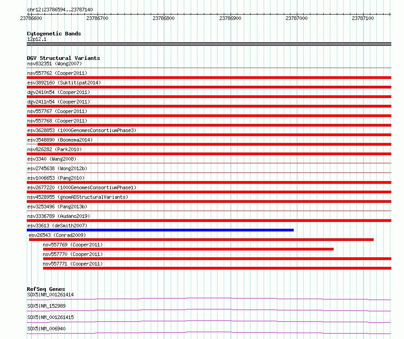
Task: Click the SOX5|NM_152989 magenta gene line
Action: pos(209,310)
